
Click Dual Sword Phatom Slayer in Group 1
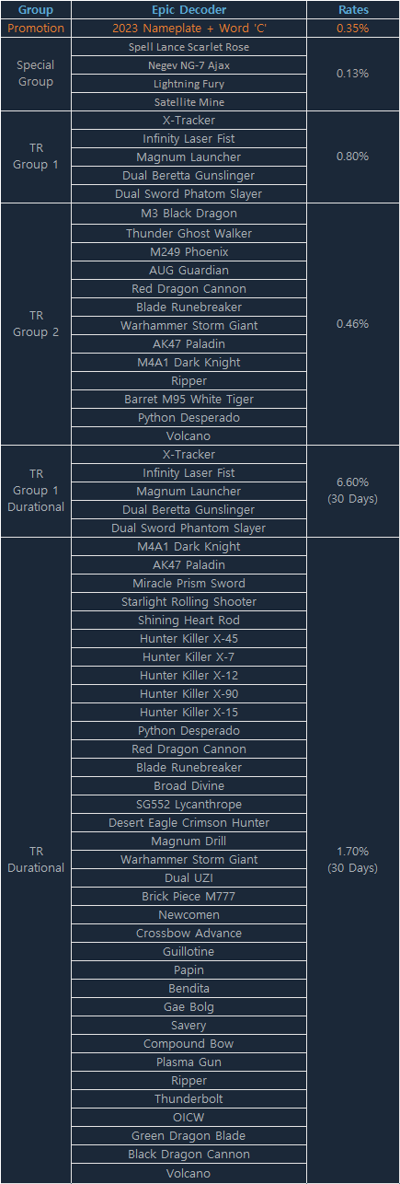pyautogui.click(x=189, y=194)
